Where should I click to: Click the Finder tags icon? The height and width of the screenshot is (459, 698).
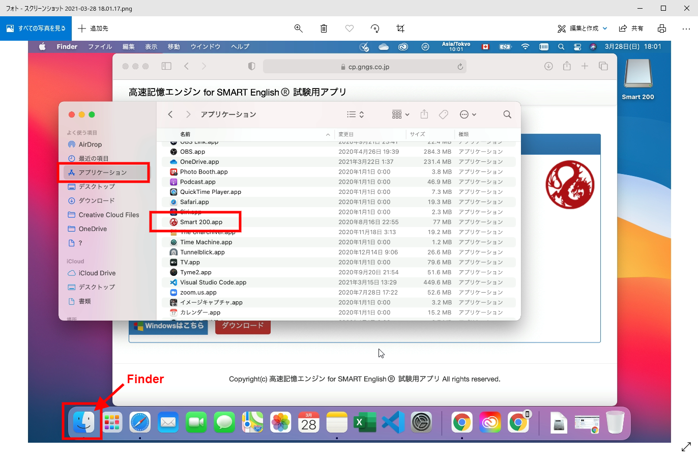pos(444,114)
